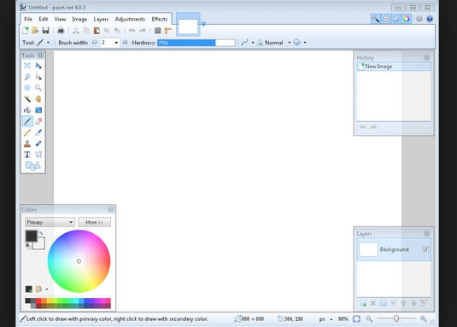Open the Adjustments menu
Viewport: 457px width, 327px height.
click(130, 20)
